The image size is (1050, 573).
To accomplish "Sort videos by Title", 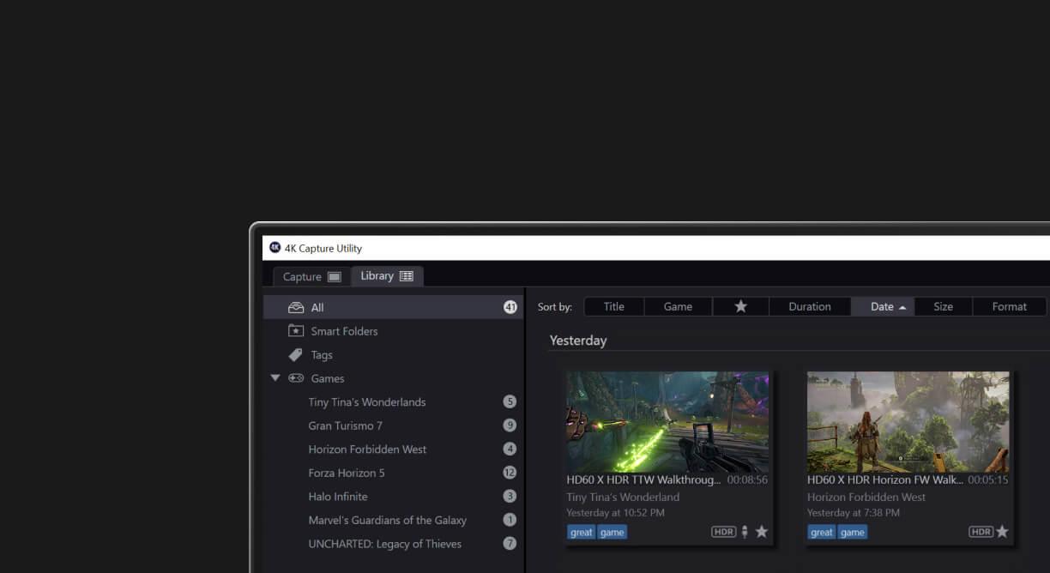I will [613, 307].
